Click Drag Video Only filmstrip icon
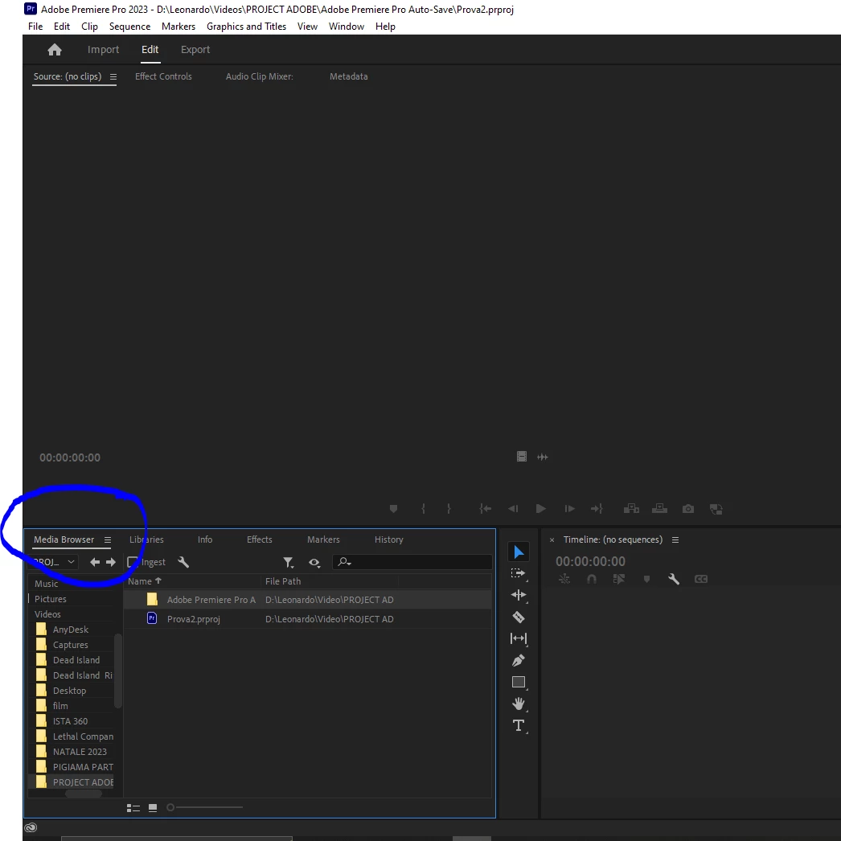841x841 pixels. 521,457
